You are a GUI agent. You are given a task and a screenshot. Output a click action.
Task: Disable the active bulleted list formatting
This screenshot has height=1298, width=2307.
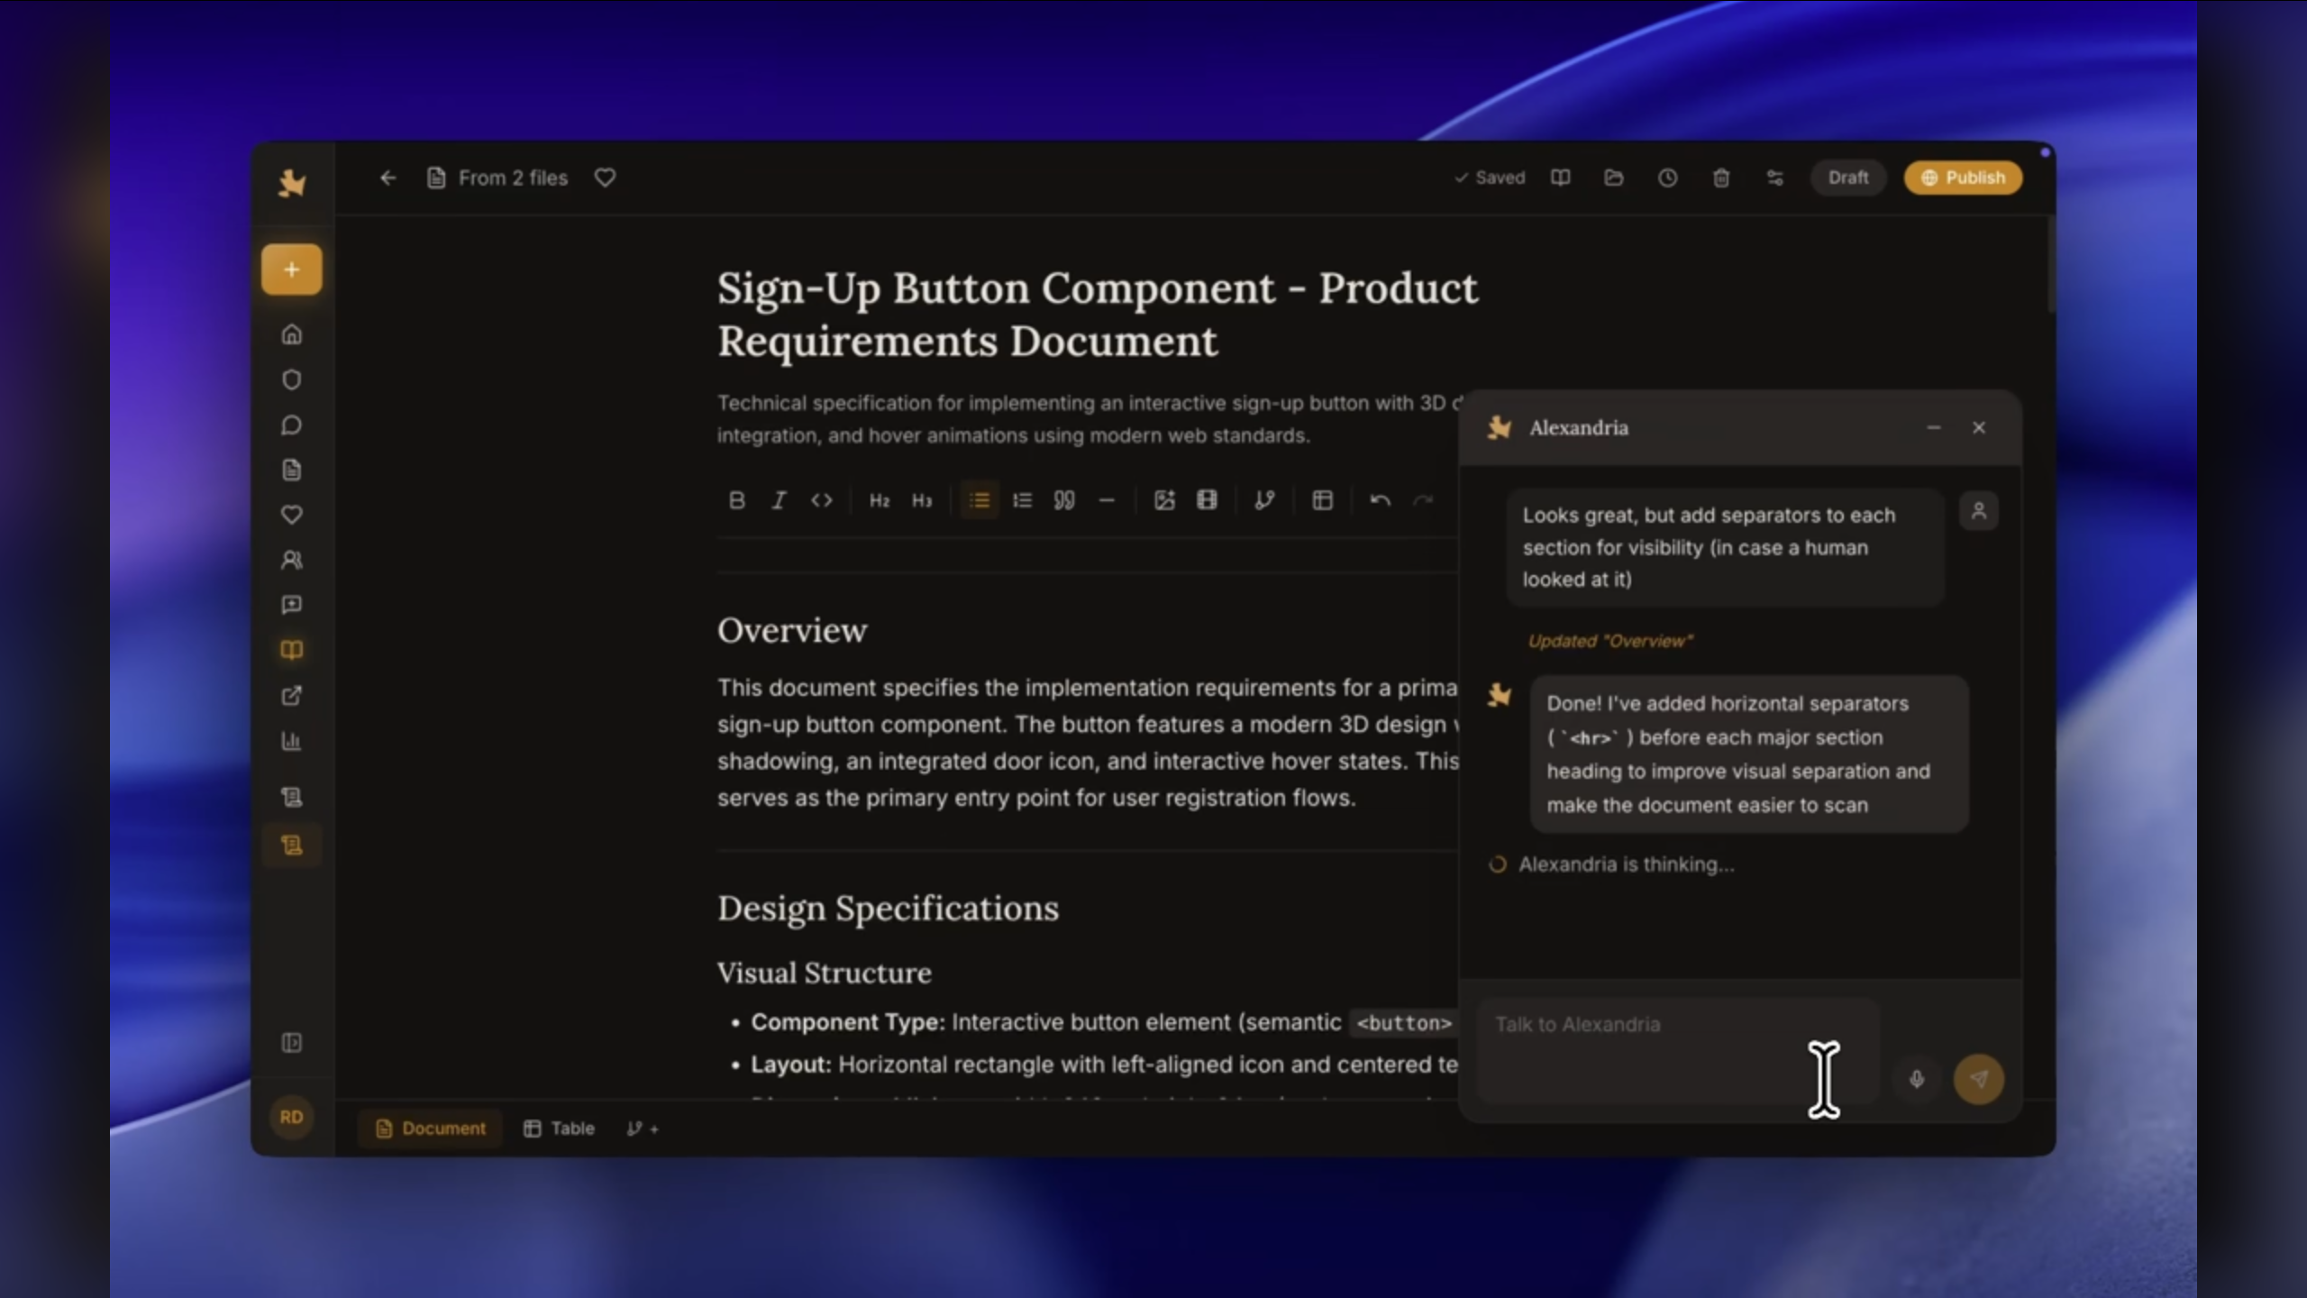[980, 500]
